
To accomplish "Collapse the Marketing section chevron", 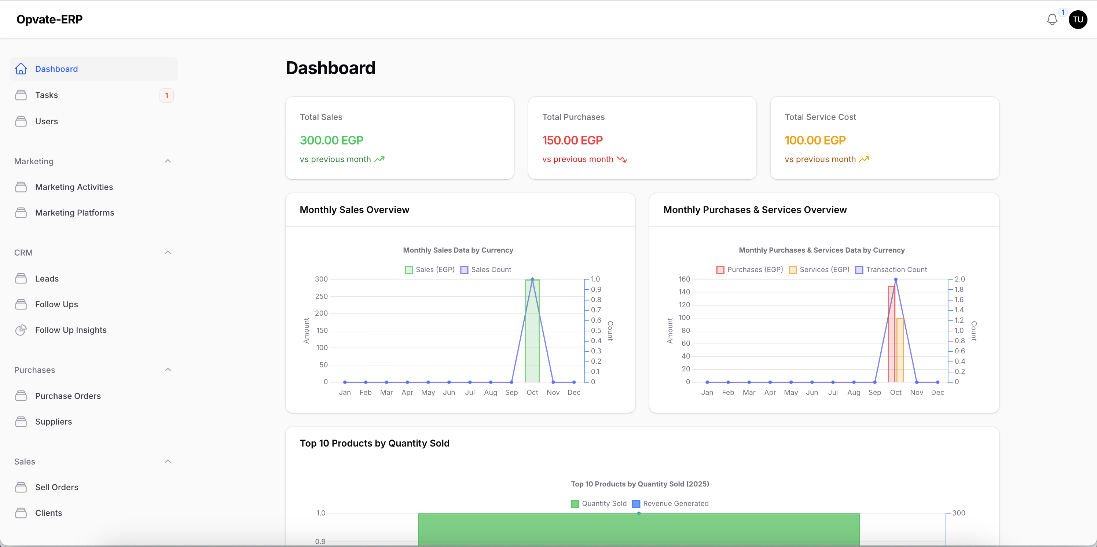I will [x=168, y=161].
